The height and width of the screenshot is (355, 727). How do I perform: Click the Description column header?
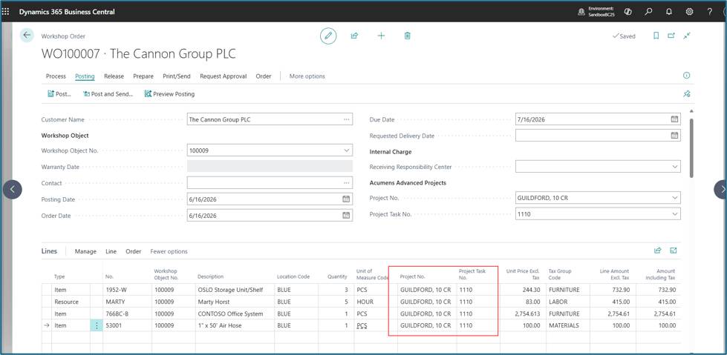[210, 276]
